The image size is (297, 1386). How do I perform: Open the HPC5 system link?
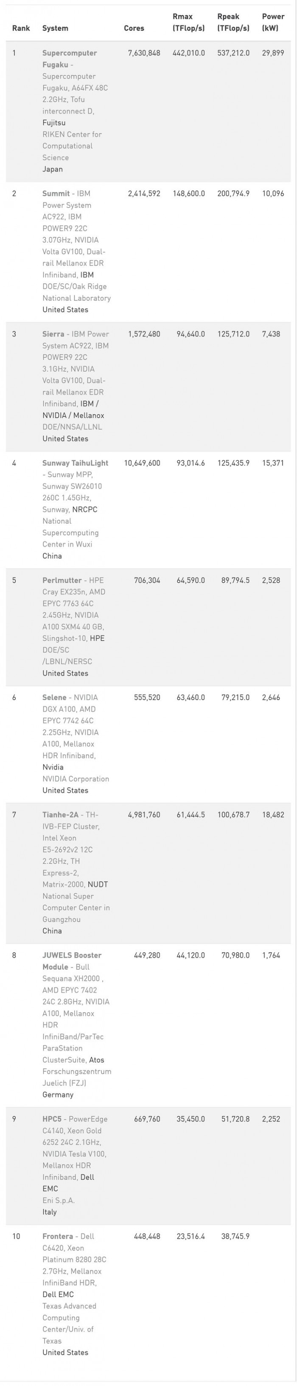(x=52, y=1119)
